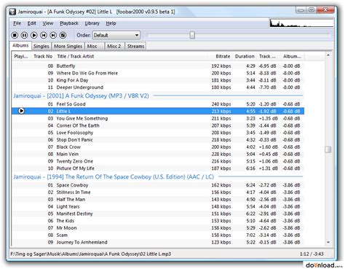Viewport: 345px width, 269px height.
Task: Click the scrollbar down arrow
Action: [328, 242]
